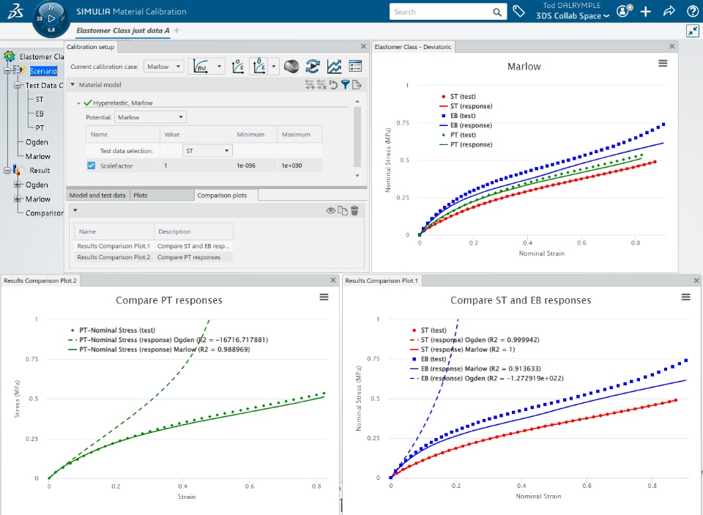Viewport: 703px width, 515px height.
Task: Click the add parameter sliders icon
Action: [310, 85]
